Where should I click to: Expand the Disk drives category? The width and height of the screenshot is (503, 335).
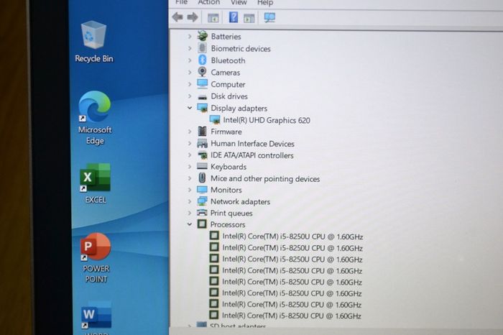coord(190,96)
